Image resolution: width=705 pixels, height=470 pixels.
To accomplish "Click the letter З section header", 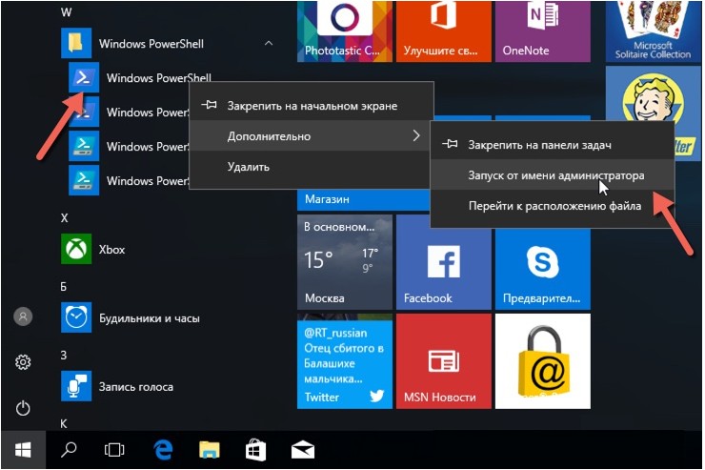I will click(x=64, y=355).
